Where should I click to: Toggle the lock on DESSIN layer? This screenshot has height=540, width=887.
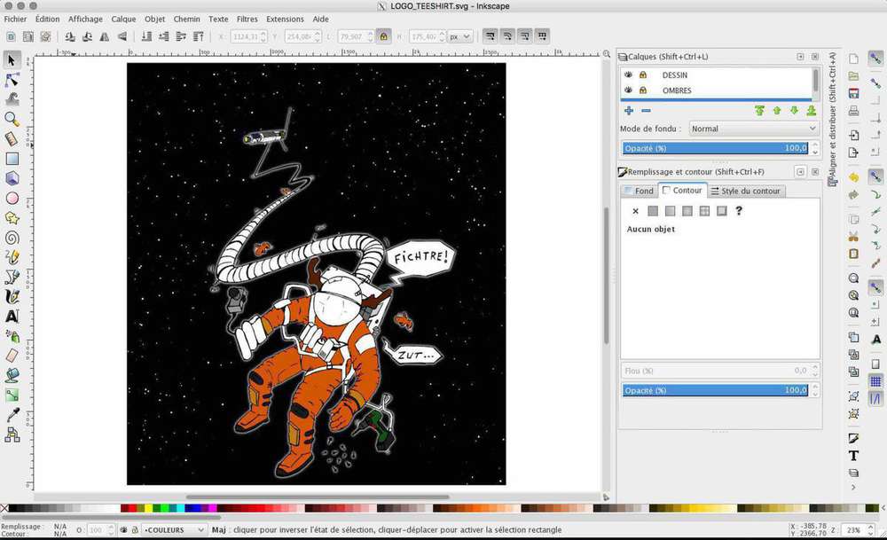click(643, 74)
